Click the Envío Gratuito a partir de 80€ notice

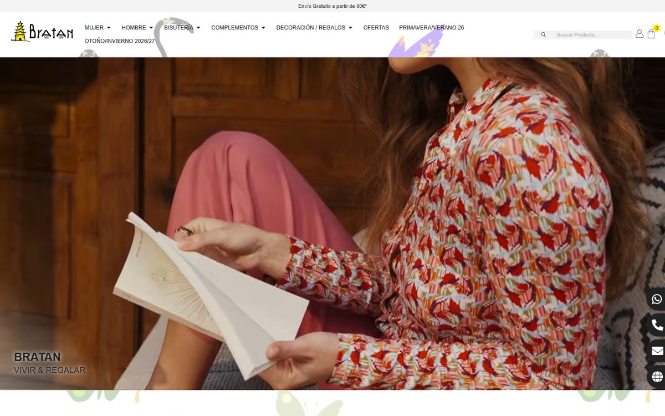332,6
